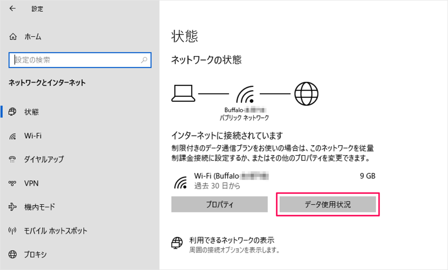Click the プロキシ globe icon
448x270 pixels.
click(12, 254)
